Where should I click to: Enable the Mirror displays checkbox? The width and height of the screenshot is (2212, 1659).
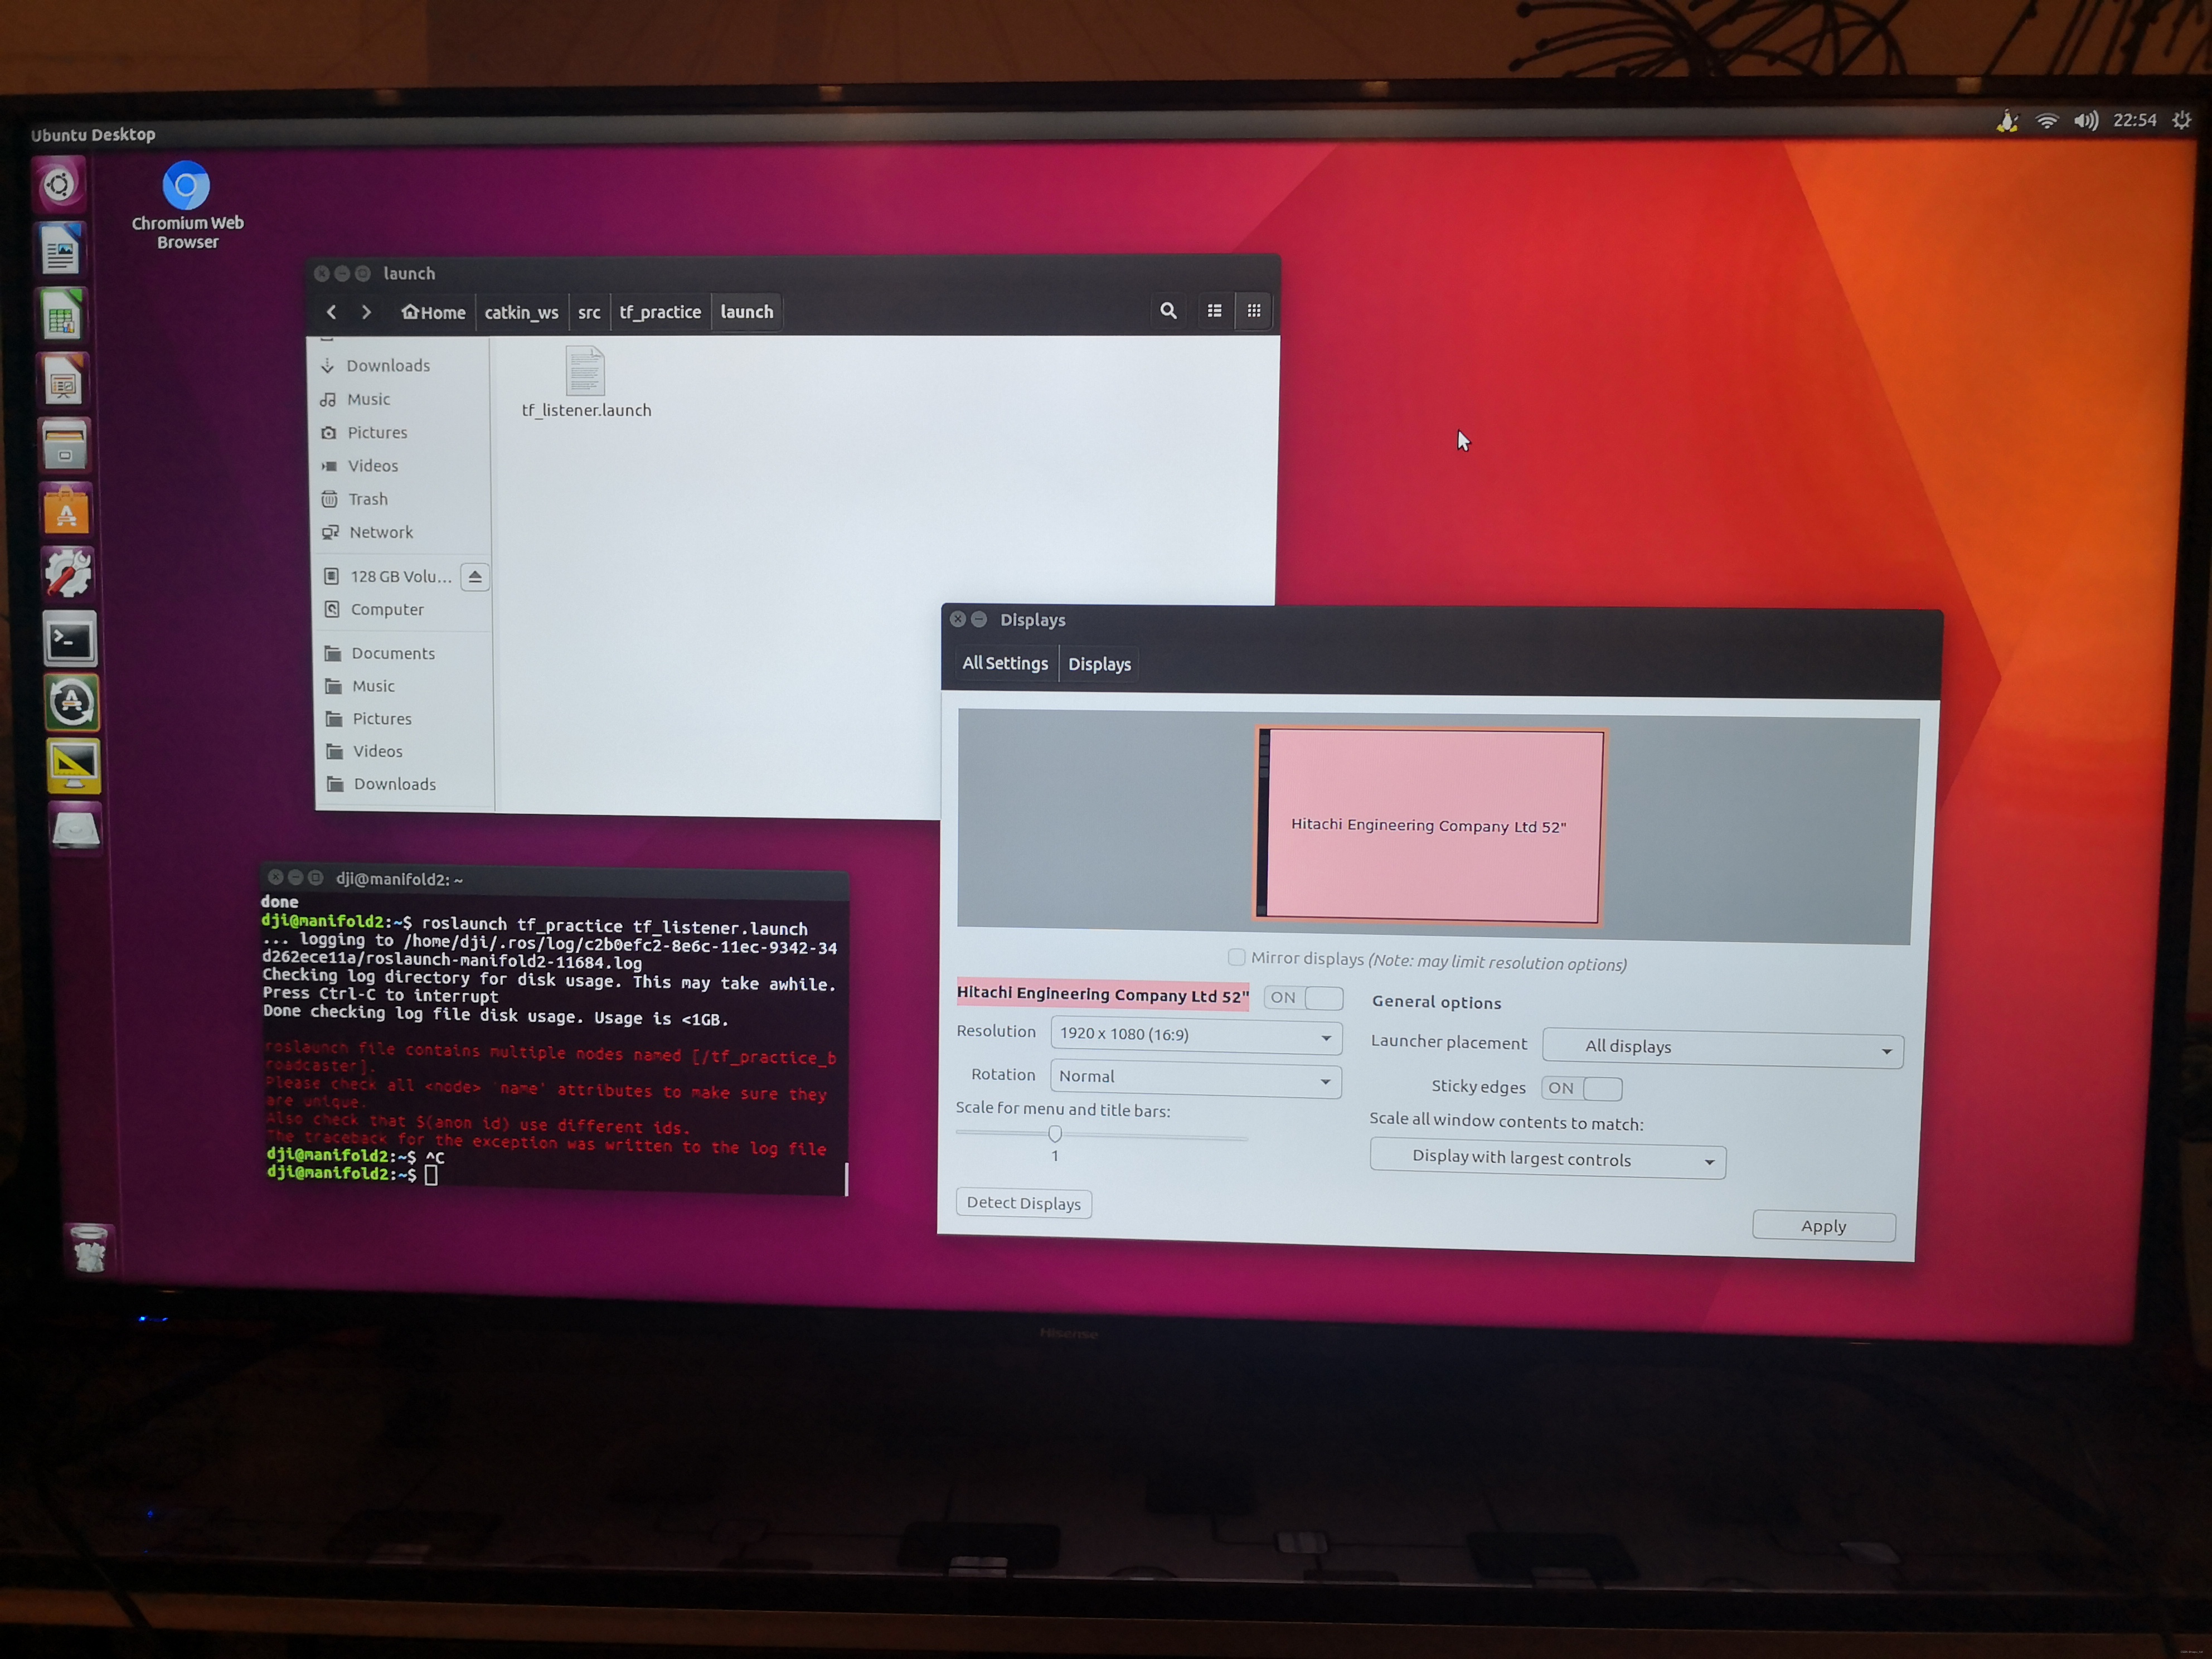click(x=1237, y=957)
